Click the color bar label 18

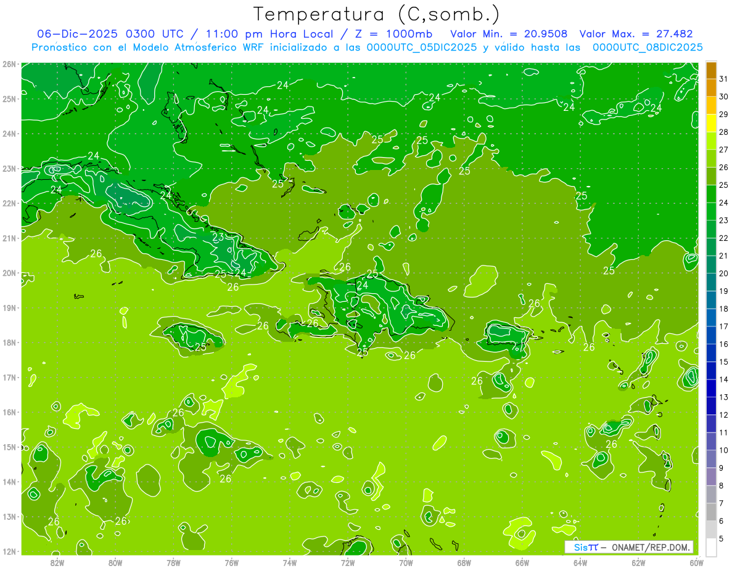tap(723, 309)
